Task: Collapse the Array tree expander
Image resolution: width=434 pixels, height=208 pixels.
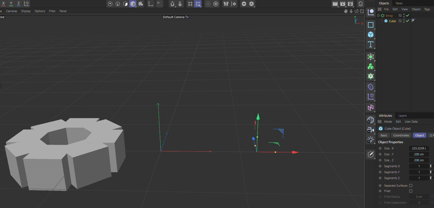Action: click(378, 16)
